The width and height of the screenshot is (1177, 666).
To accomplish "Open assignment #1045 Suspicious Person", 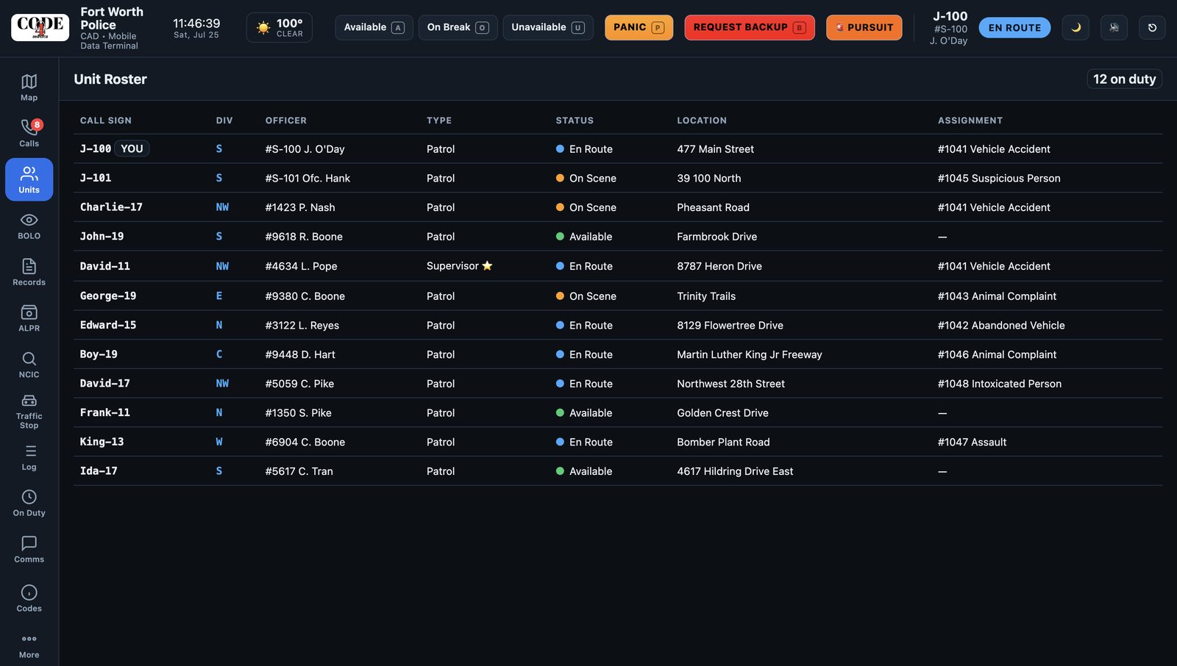I will click(x=999, y=178).
